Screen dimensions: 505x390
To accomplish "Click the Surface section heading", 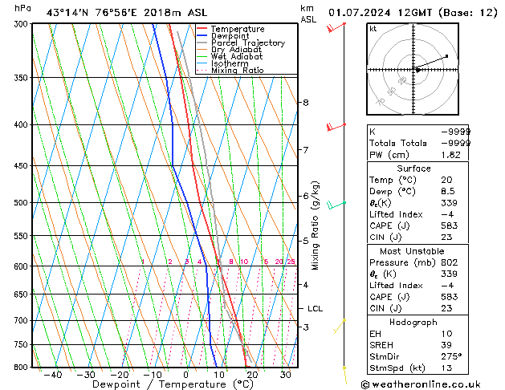I will tap(413, 169).
